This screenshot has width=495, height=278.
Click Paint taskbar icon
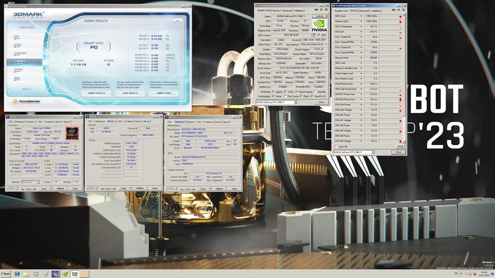click(46, 274)
